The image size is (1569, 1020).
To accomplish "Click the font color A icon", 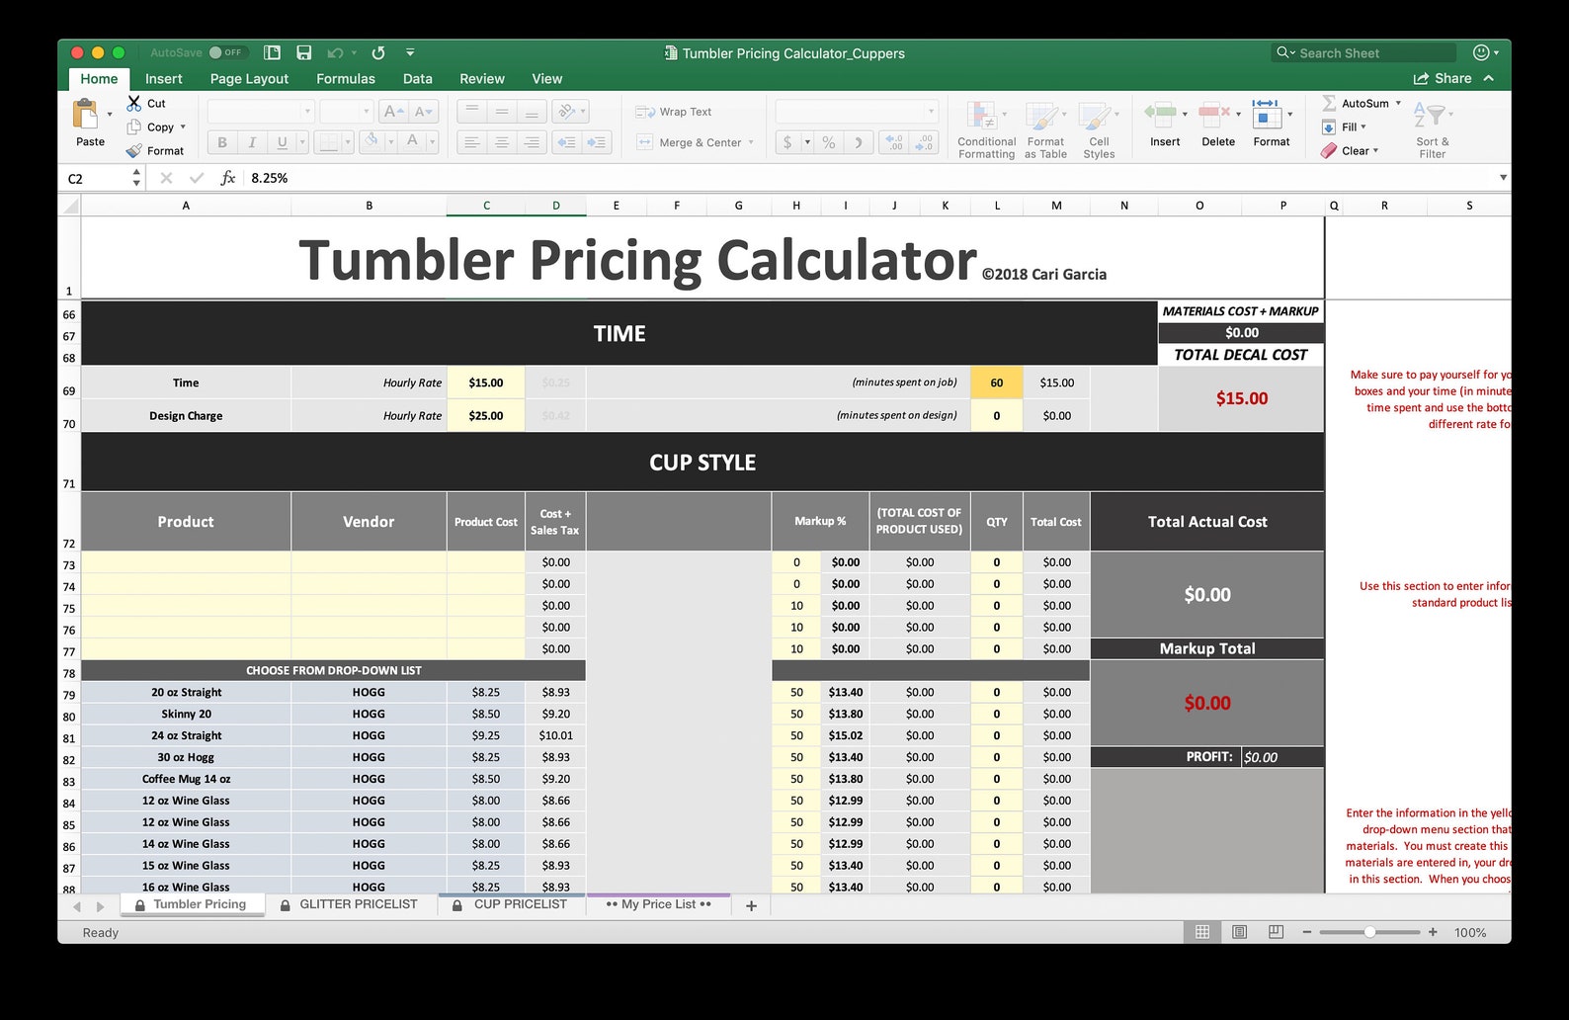I will coord(412,142).
